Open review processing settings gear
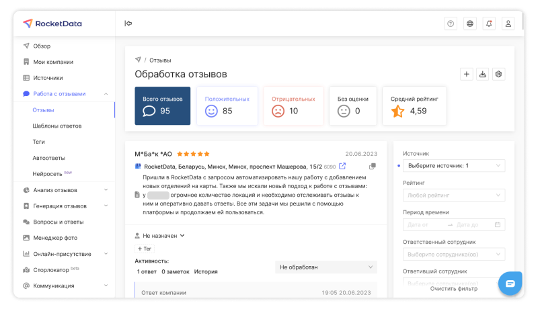This screenshot has height=309, width=538. (x=499, y=74)
